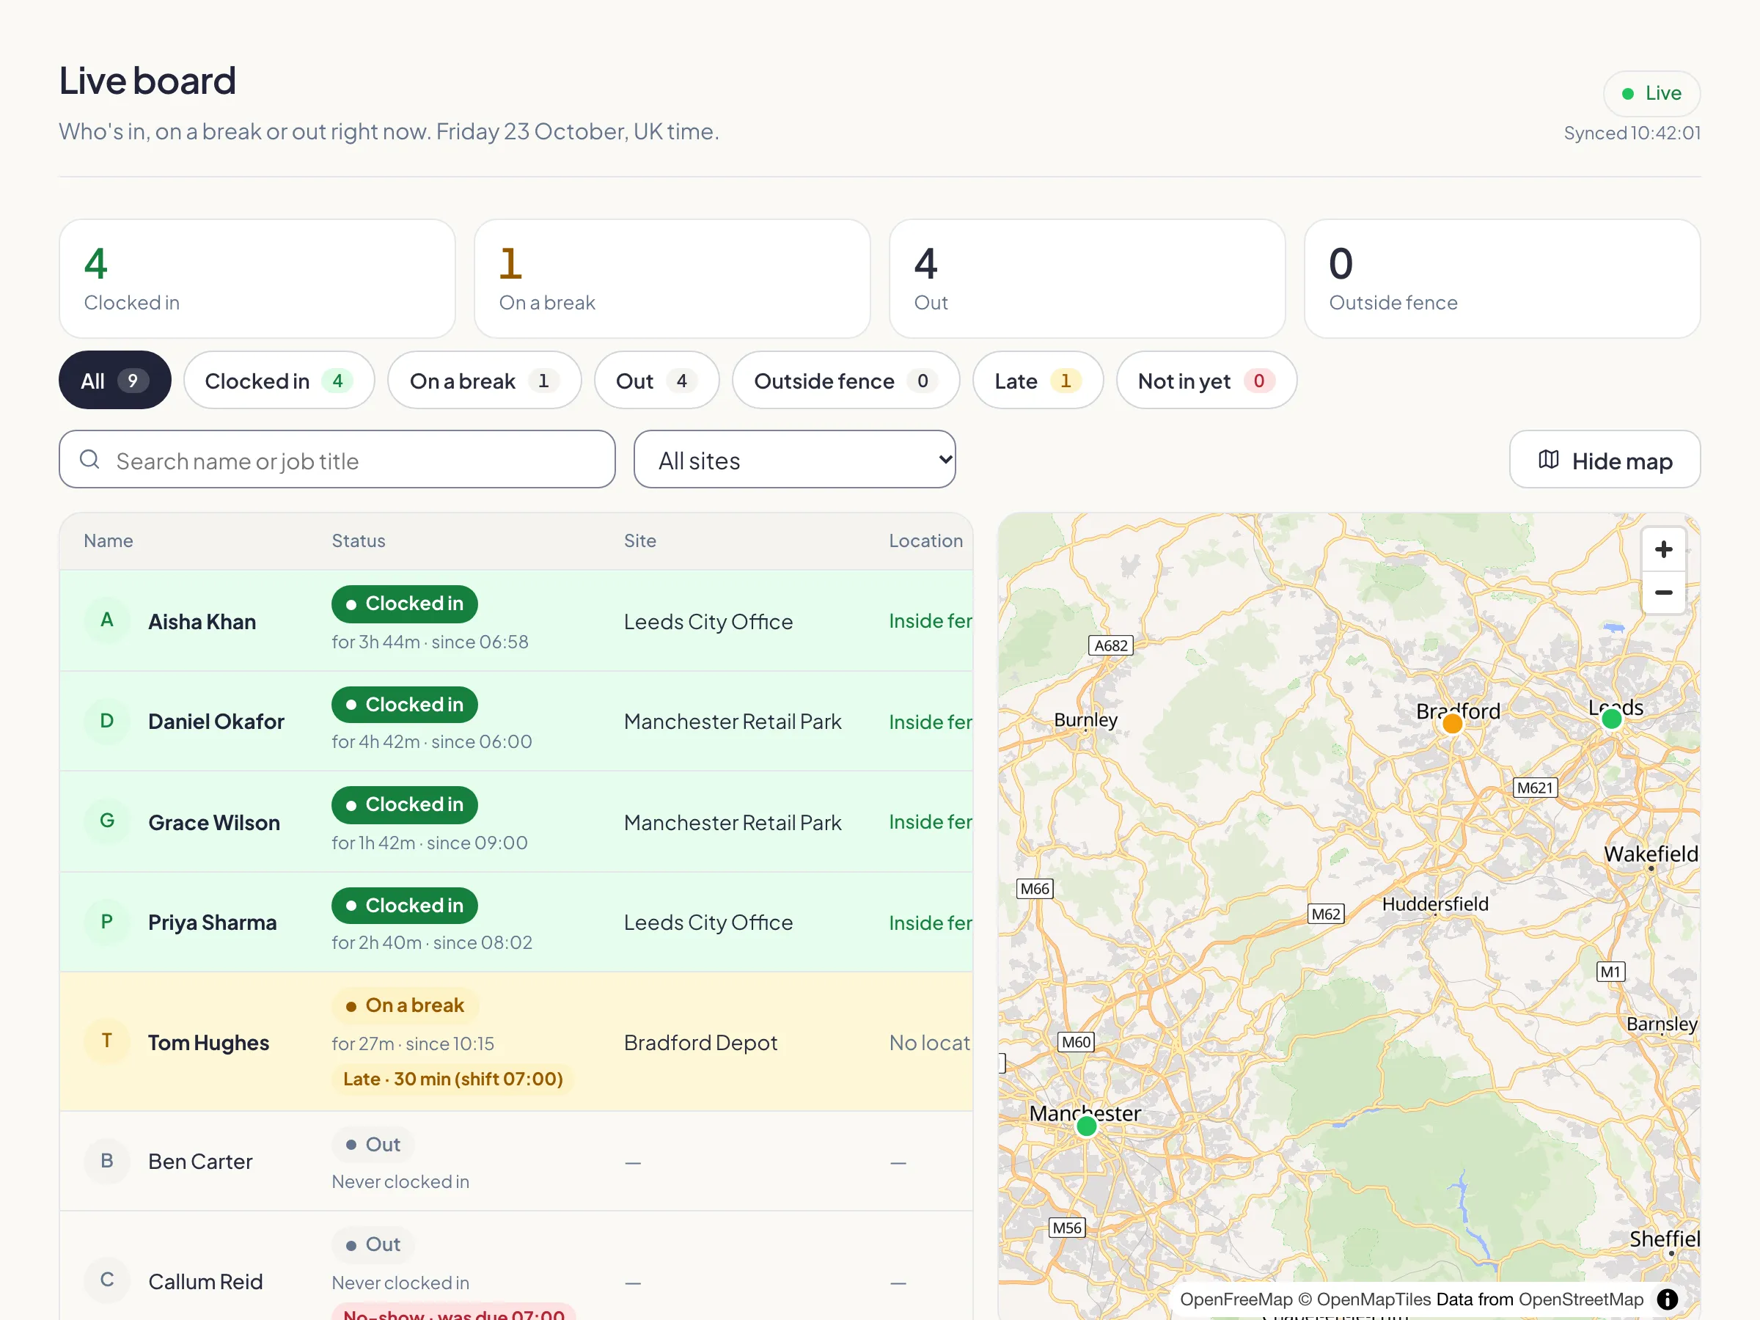
Task: Open Ben Carter's row
Action: tap(516, 1161)
